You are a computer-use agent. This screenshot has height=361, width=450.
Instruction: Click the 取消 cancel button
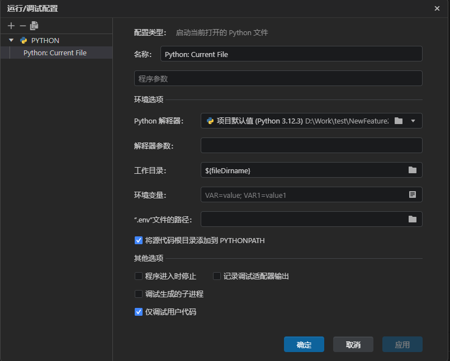click(x=353, y=344)
